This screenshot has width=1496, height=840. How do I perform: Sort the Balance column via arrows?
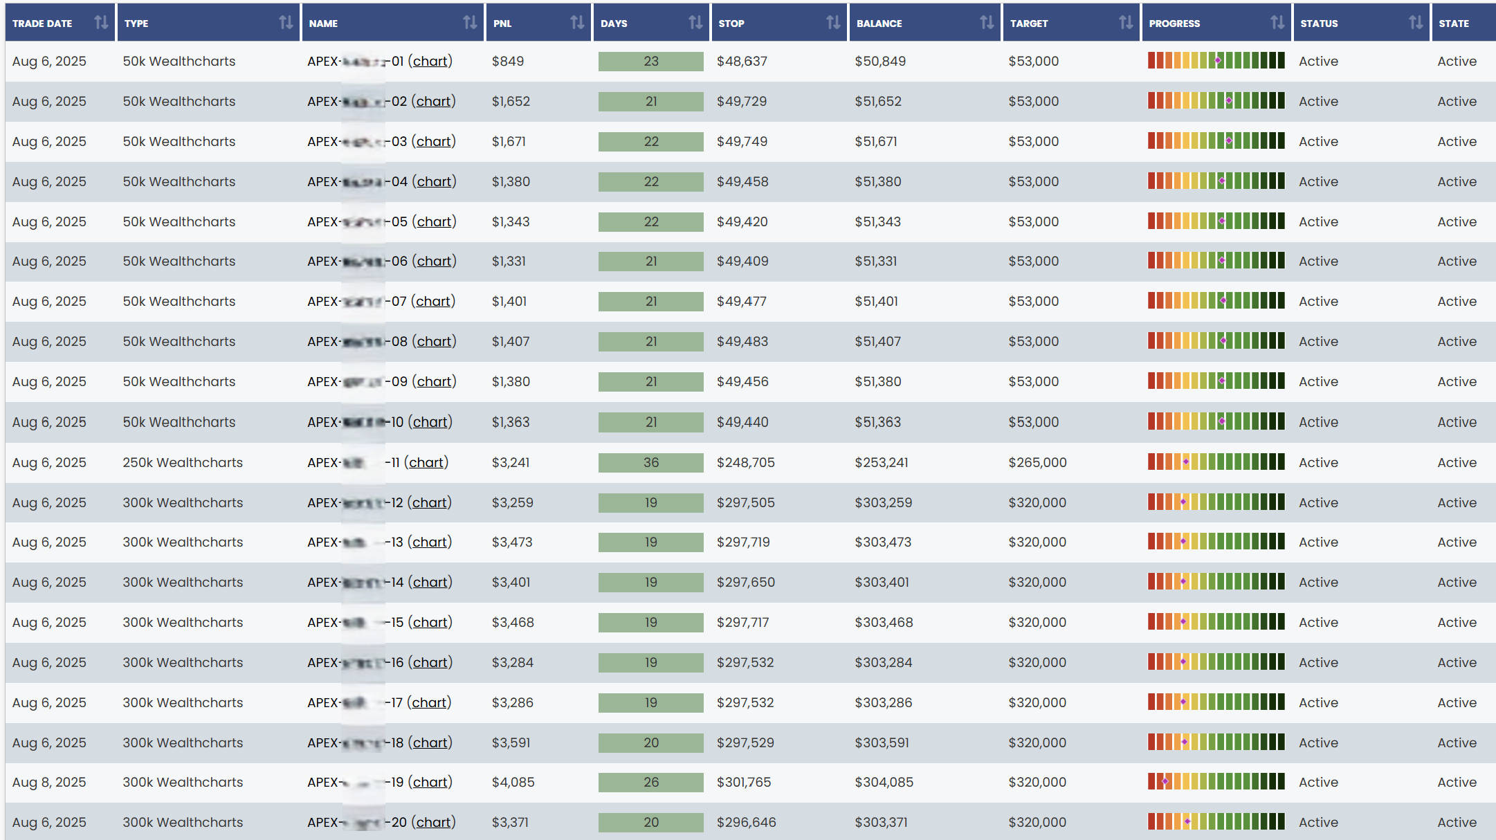pos(987,23)
